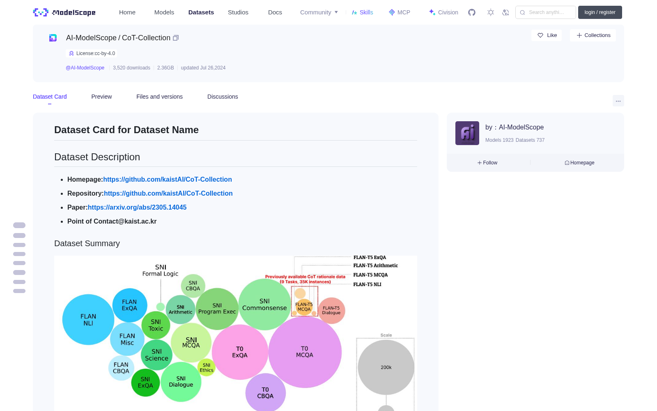Click the Skills sparkle icon
The image size is (657, 411).
point(354,12)
